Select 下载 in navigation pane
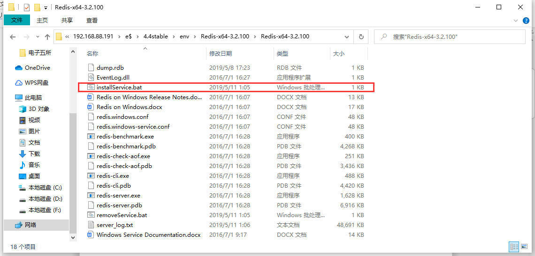Viewport: 535px width, 256px height. (30, 154)
